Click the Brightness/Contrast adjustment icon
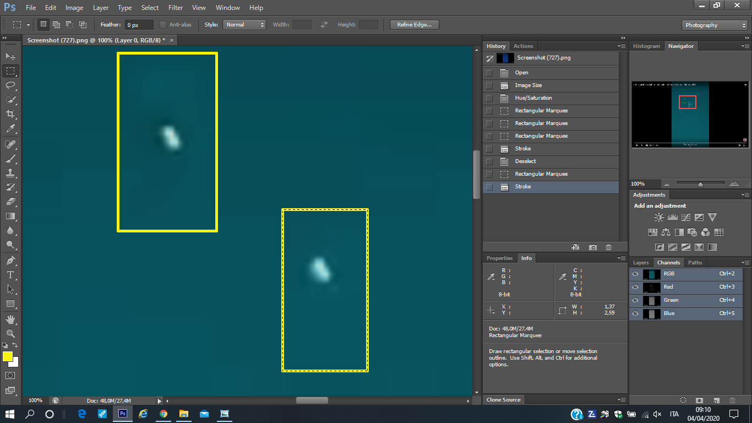The image size is (752, 423). coord(658,218)
